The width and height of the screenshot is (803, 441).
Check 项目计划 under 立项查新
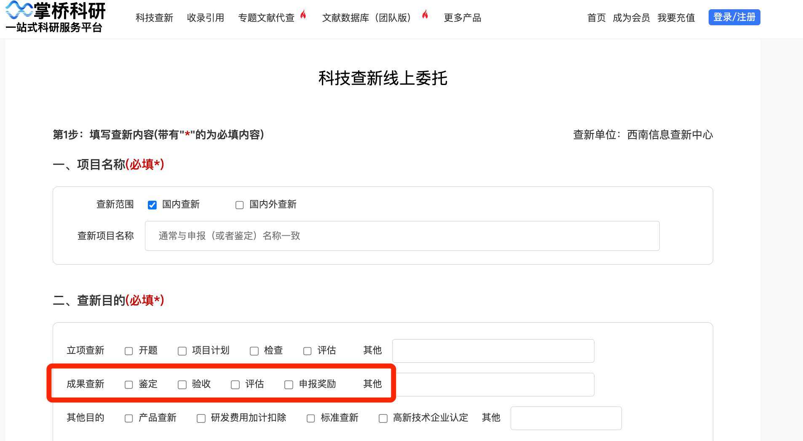click(182, 351)
